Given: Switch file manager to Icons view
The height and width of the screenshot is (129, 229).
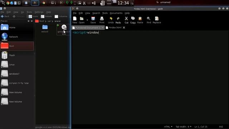Looking at the screenshot, I should click(x=33, y=16).
